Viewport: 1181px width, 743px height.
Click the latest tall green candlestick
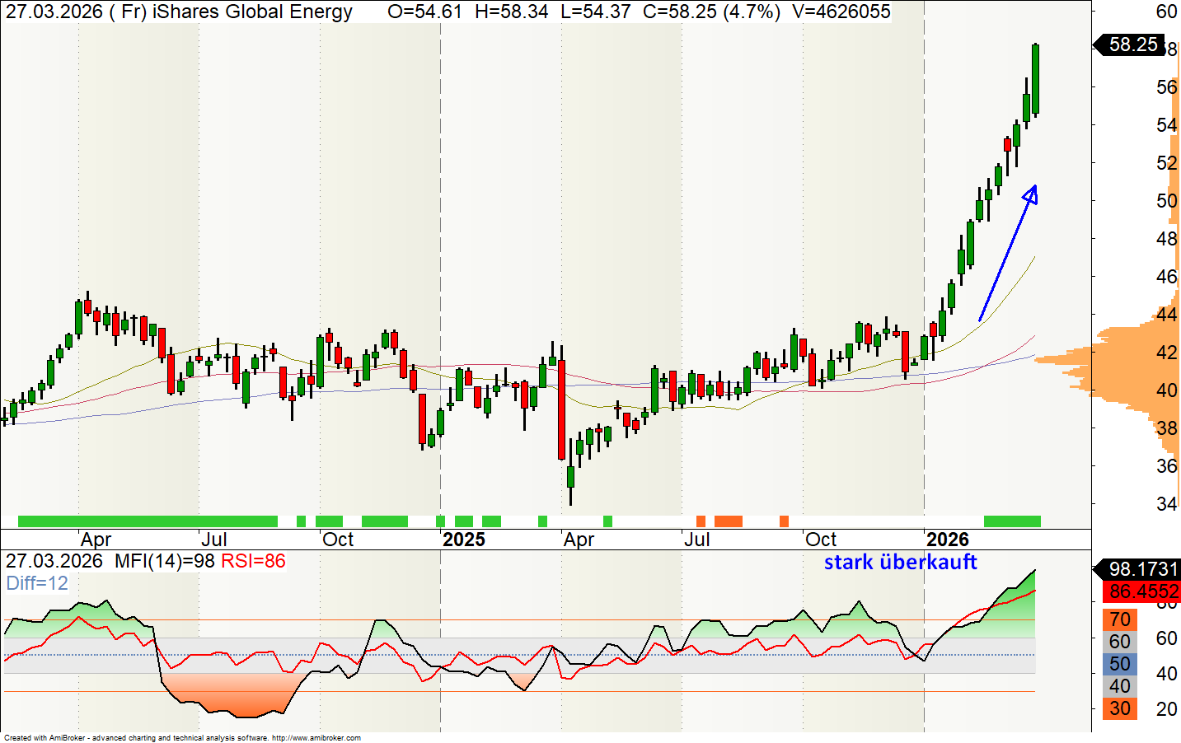tap(1035, 79)
